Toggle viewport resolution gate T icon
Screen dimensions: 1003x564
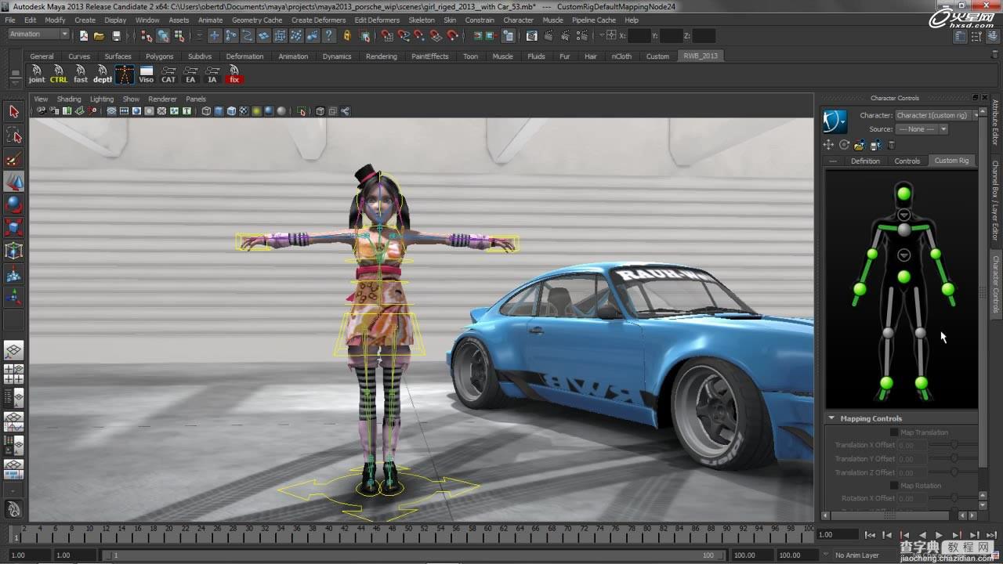click(186, 111)
